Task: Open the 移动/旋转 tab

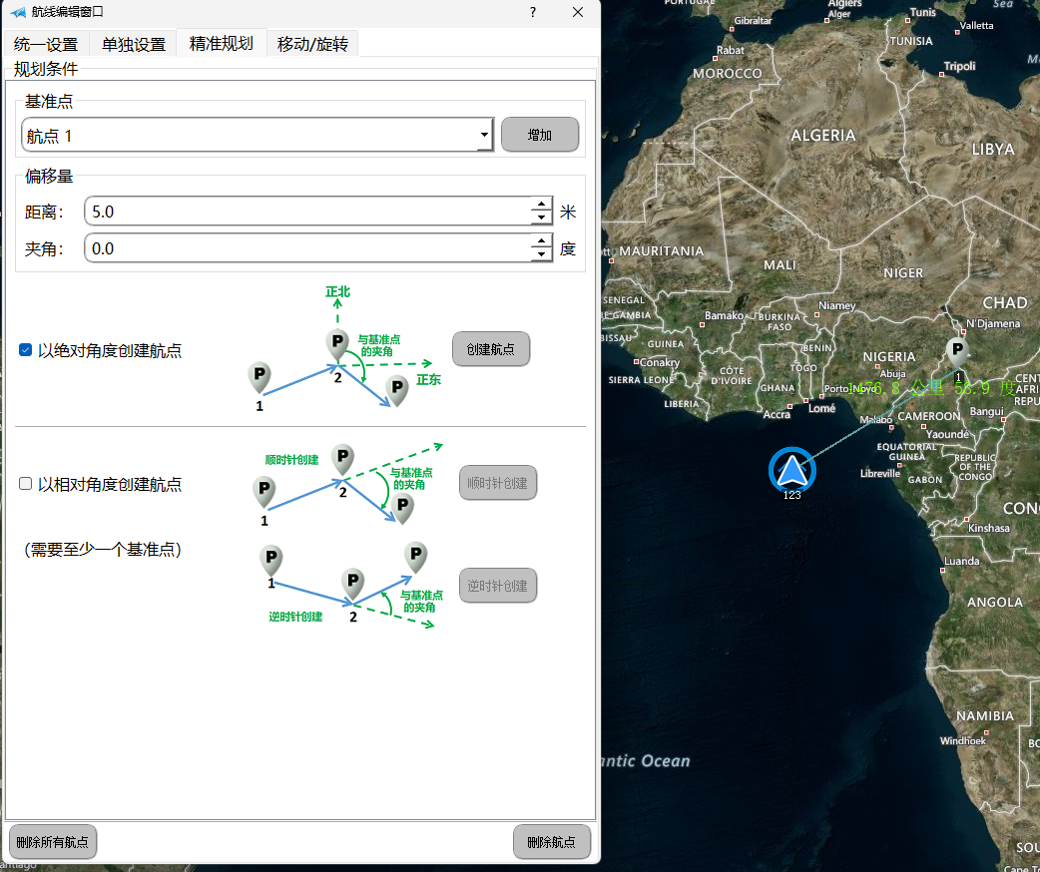Action: 312,44
